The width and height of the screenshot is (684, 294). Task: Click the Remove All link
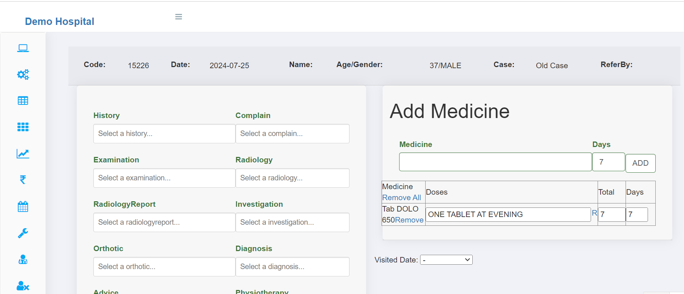(x=401, y=198)
